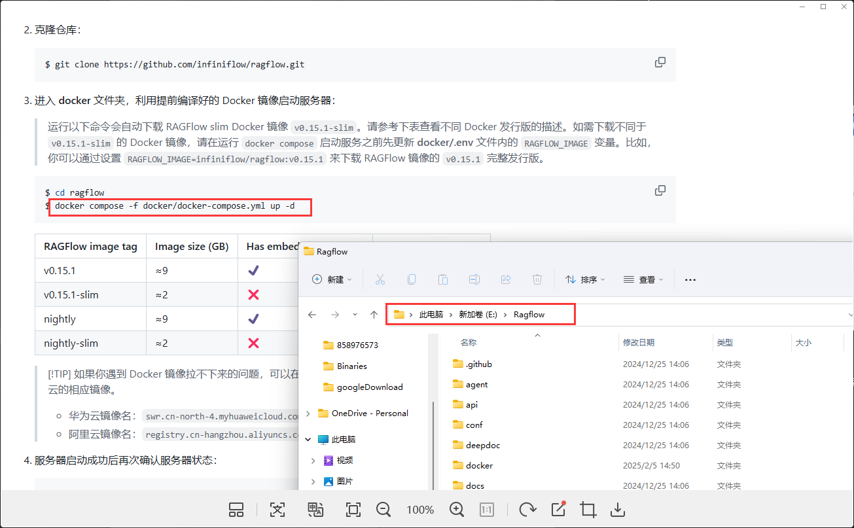Click the translate image icon
Screen dimensions: 854x528
coord(315,510)
